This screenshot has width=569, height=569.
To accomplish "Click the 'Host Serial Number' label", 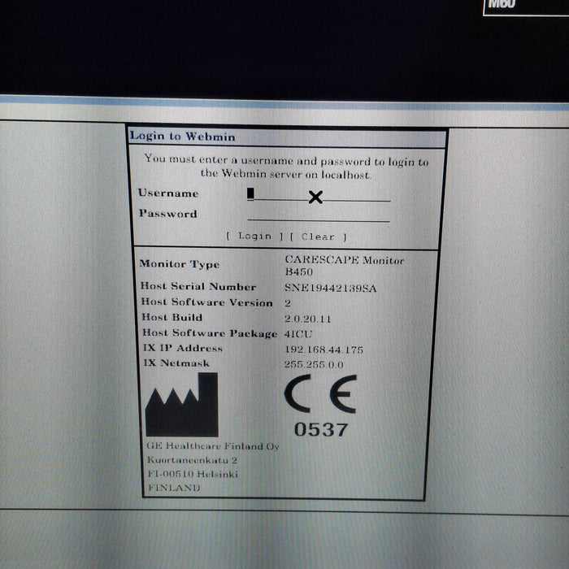I will coord(198,287).
